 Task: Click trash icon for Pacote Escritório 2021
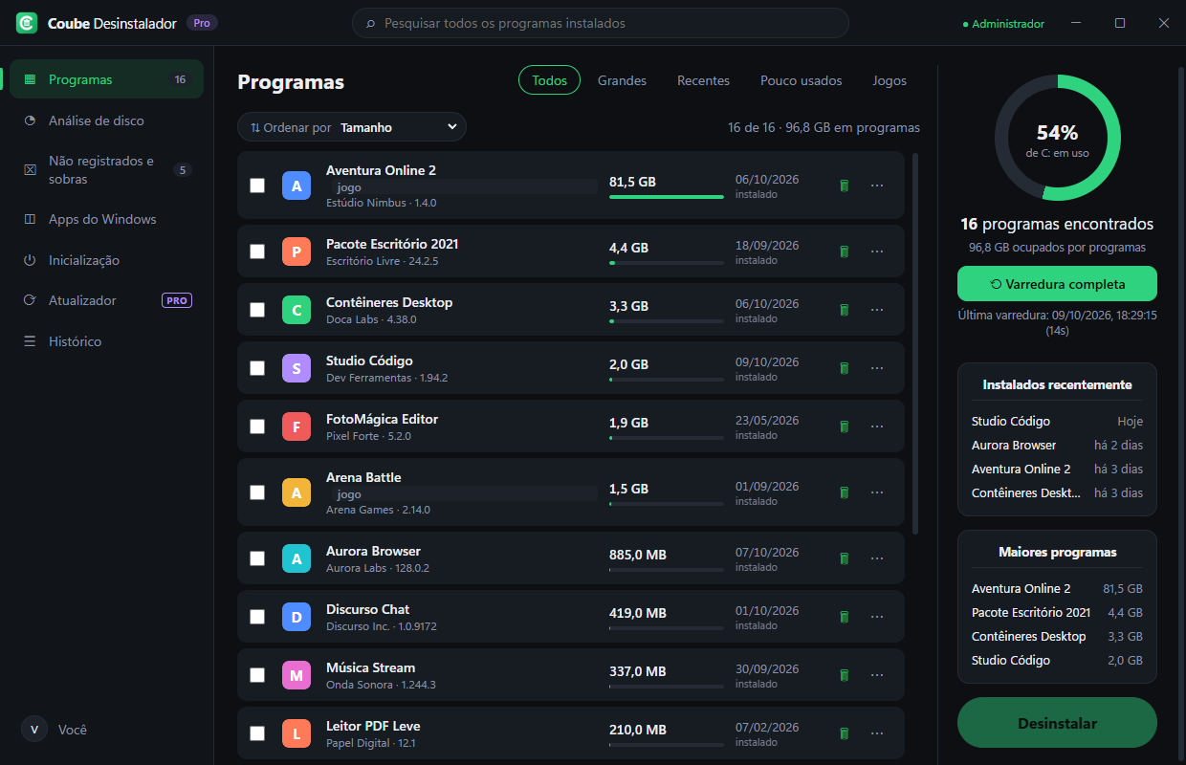click(x=844, y=251)
